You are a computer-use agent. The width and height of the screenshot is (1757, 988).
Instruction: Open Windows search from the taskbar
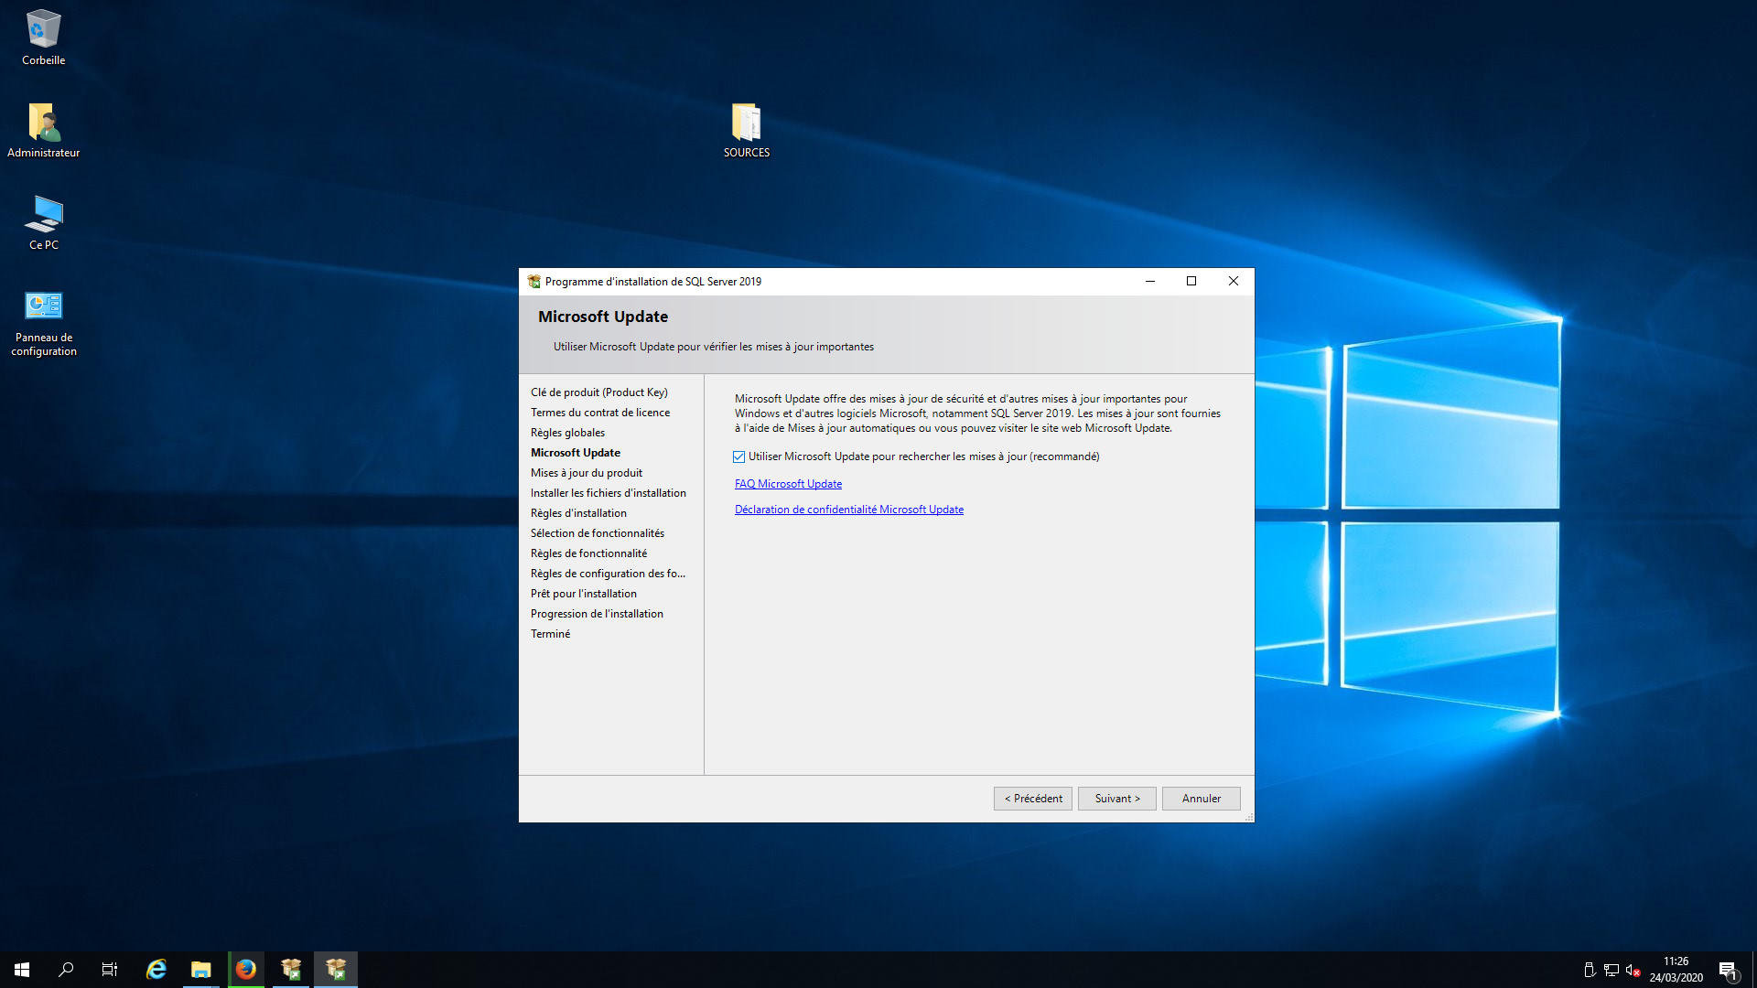65,969
